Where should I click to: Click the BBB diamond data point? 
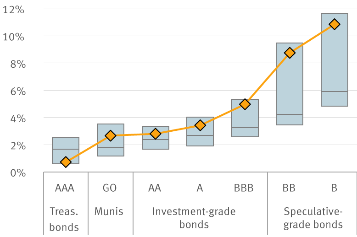[x=245, y=104]
